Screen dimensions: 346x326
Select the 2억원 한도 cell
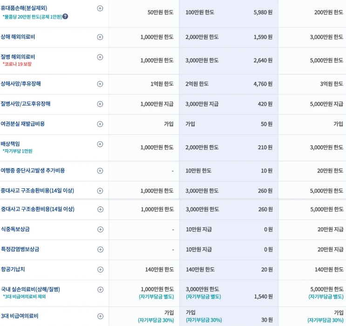coord(197,84)
